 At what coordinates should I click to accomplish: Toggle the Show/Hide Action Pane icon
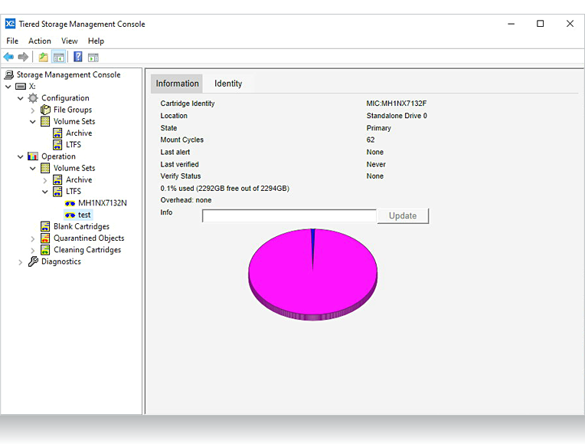(x=93, y=58)
